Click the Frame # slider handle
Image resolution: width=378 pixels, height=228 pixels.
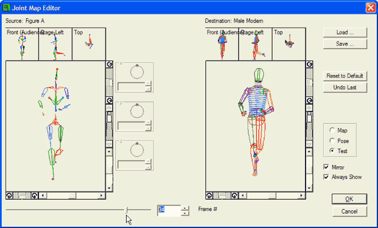[x=127, y=210]
